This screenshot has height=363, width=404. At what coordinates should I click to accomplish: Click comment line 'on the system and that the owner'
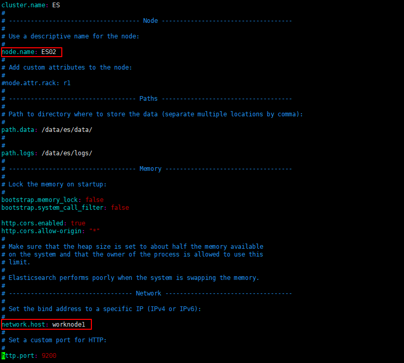click(x=132, y=254)
